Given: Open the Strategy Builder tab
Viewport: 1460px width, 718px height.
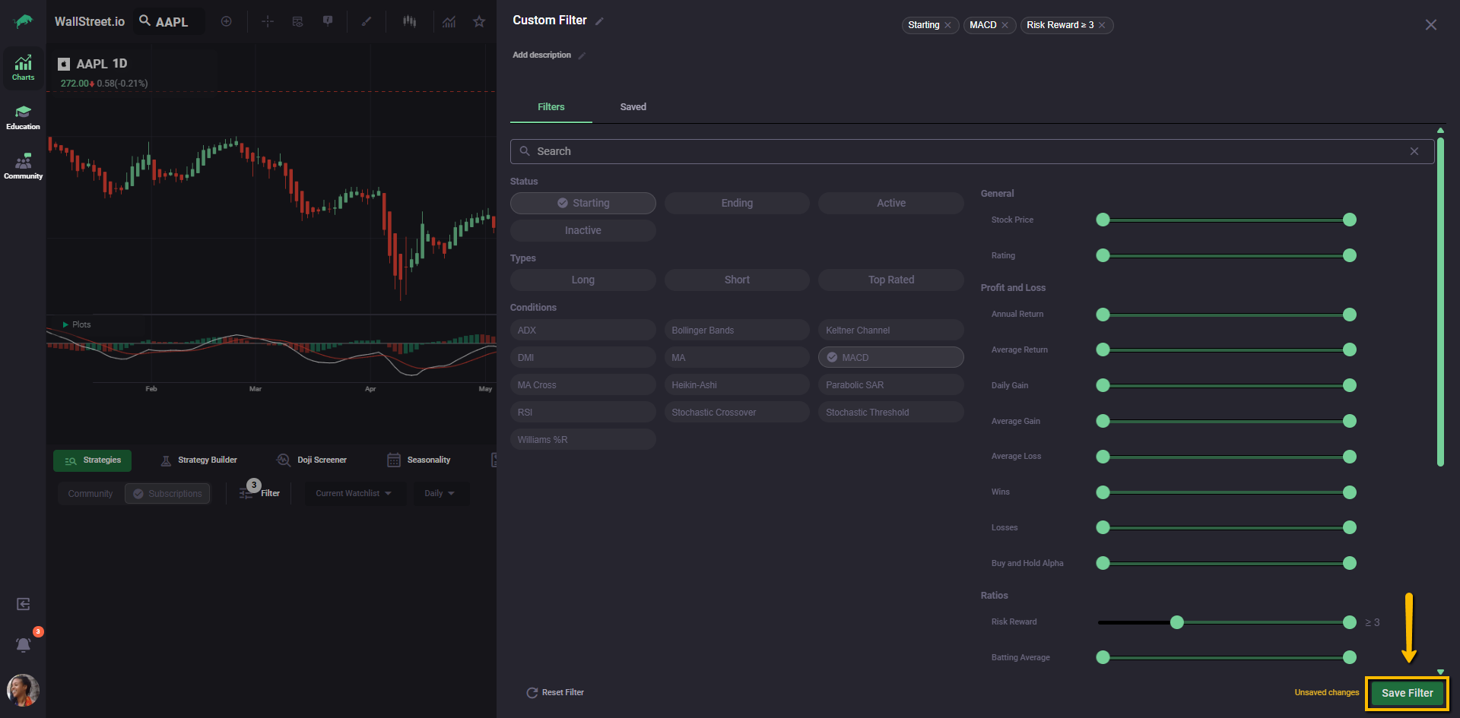Looking at the screenshot, I should 199,460.
